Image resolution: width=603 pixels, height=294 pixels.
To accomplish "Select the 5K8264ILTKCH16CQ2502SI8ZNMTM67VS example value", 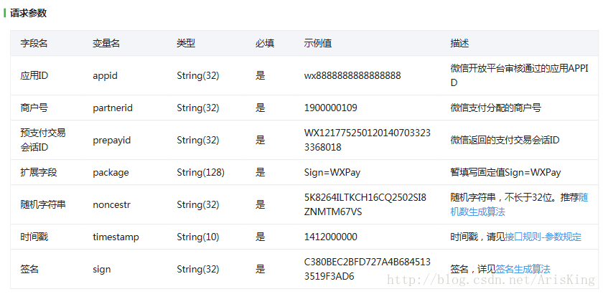I will [x=365, y=204].
